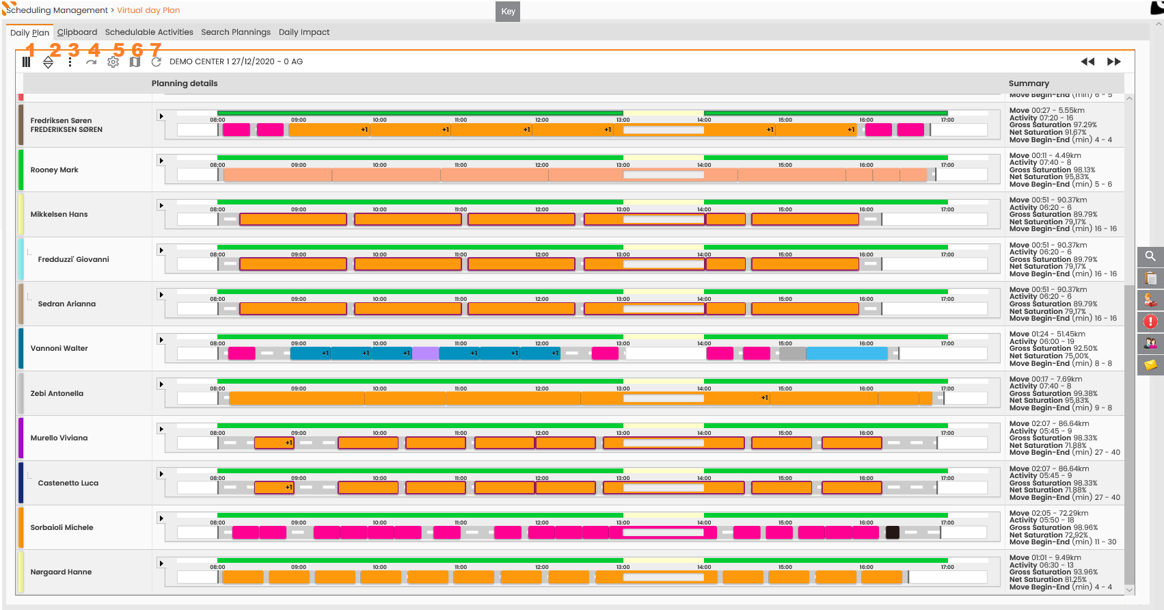This screenshot has height=610, width=1164.
Task: Click the up-down triangles sort icon
Action: [48, 62]
